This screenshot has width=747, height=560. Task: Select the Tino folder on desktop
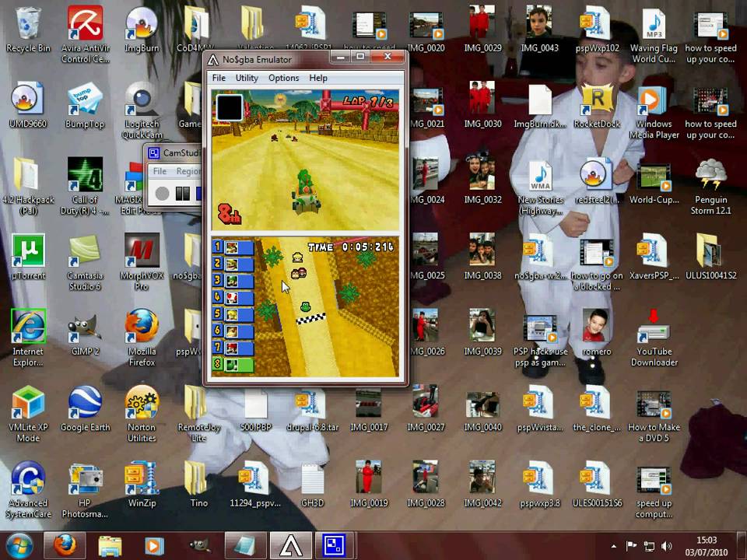pyautogui.click(x=198, y=485)
